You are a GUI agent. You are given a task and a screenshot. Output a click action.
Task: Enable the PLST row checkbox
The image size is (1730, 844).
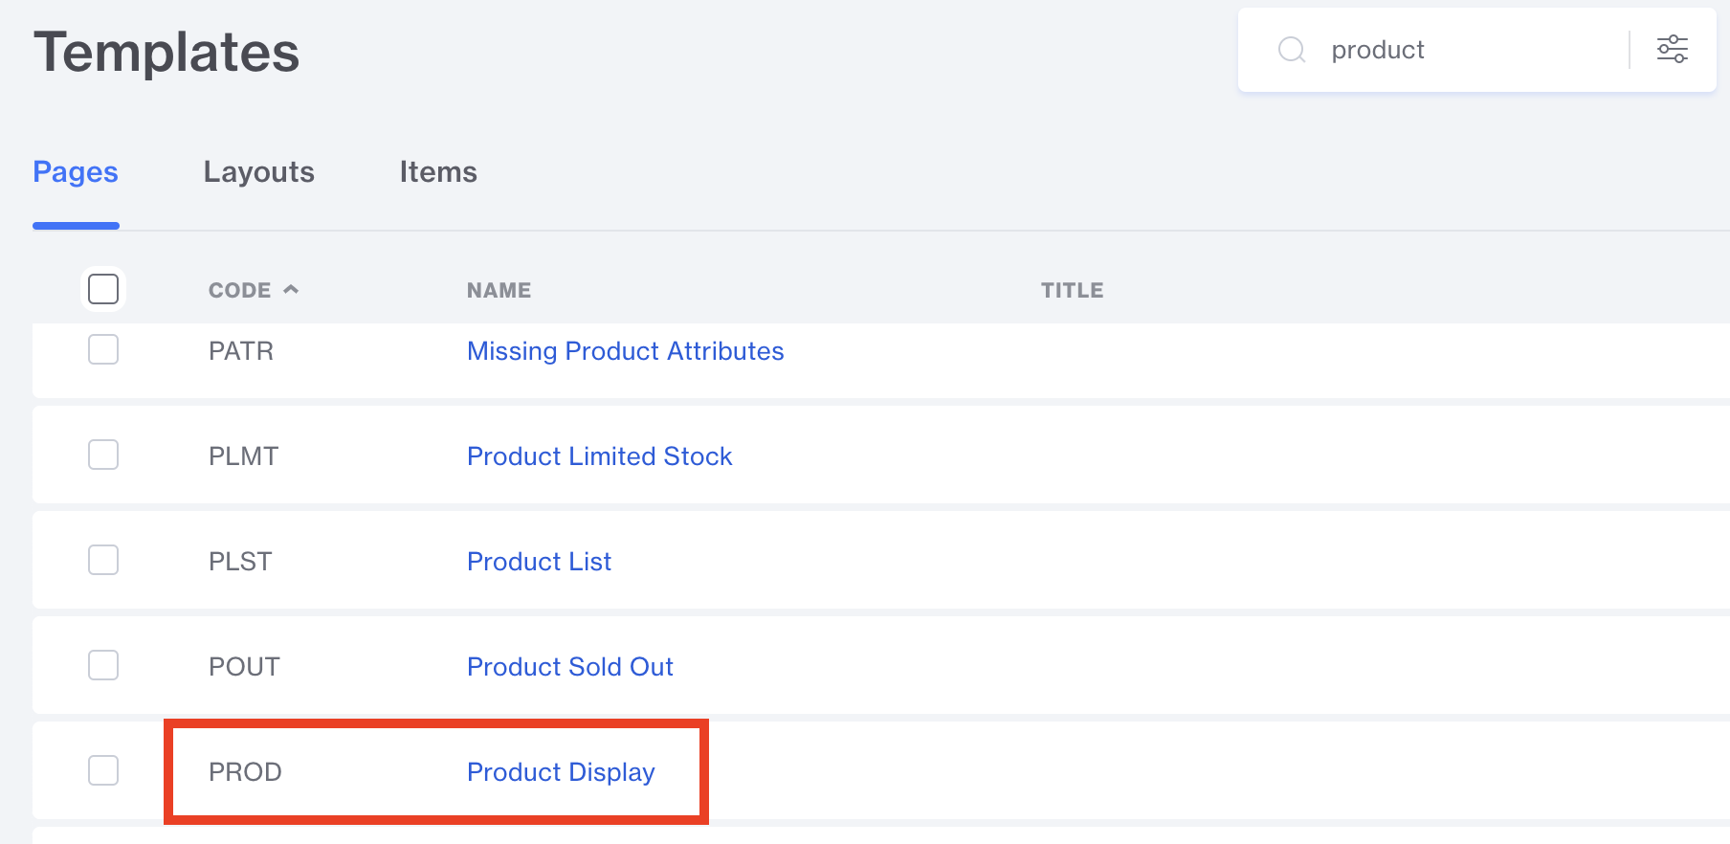[x=103, y=561]
